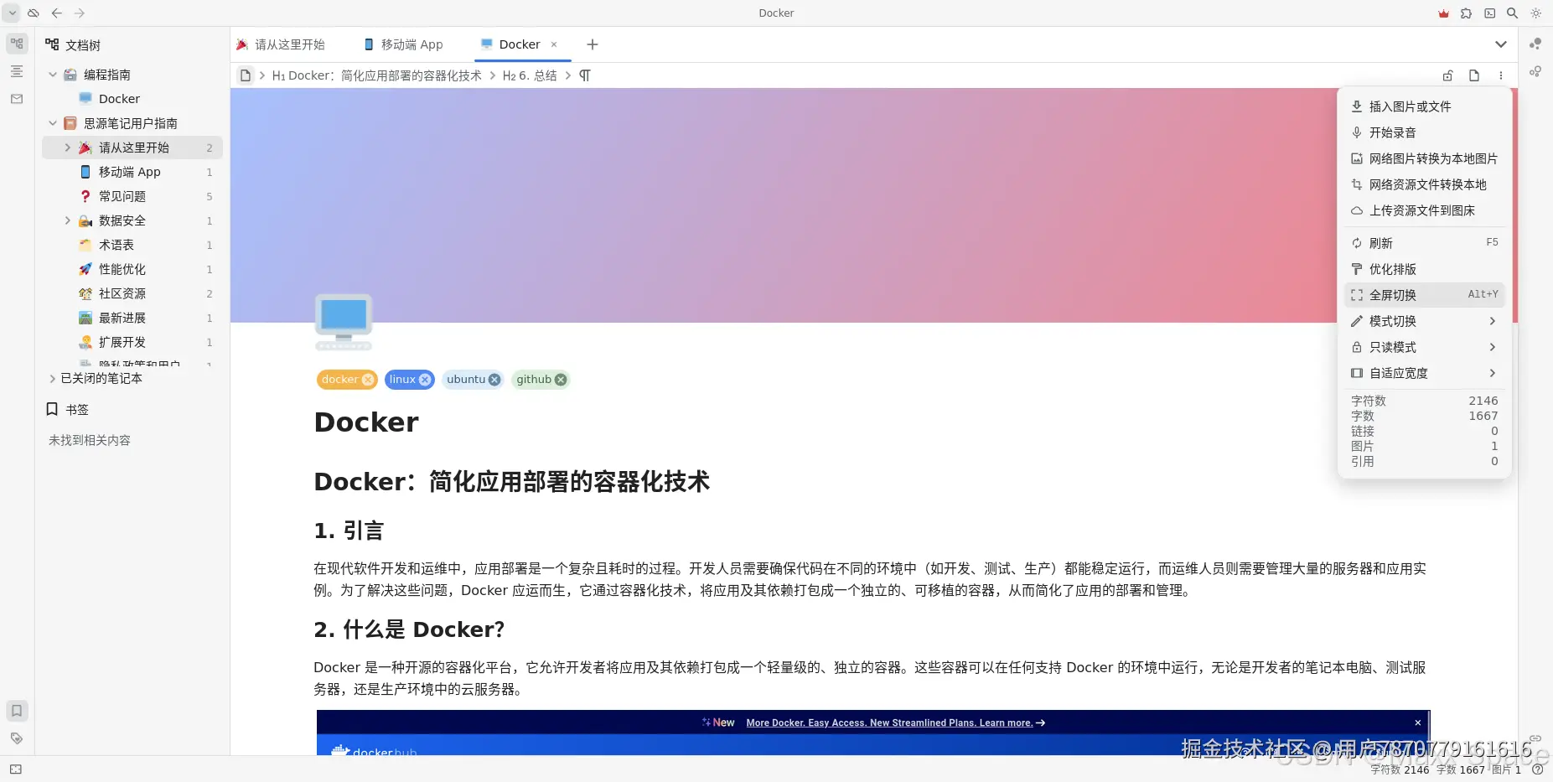
Task: Open the More Docker Easy Access link
Action: pos(895,722)
